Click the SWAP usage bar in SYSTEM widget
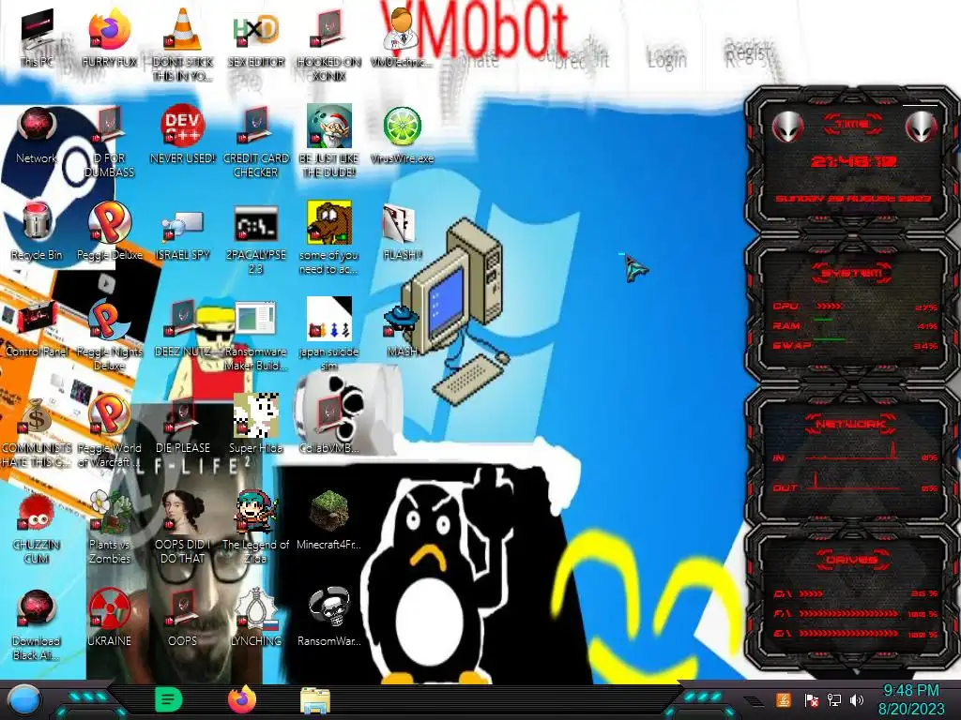This screenshot has height=720, width=961. point(830,338)
